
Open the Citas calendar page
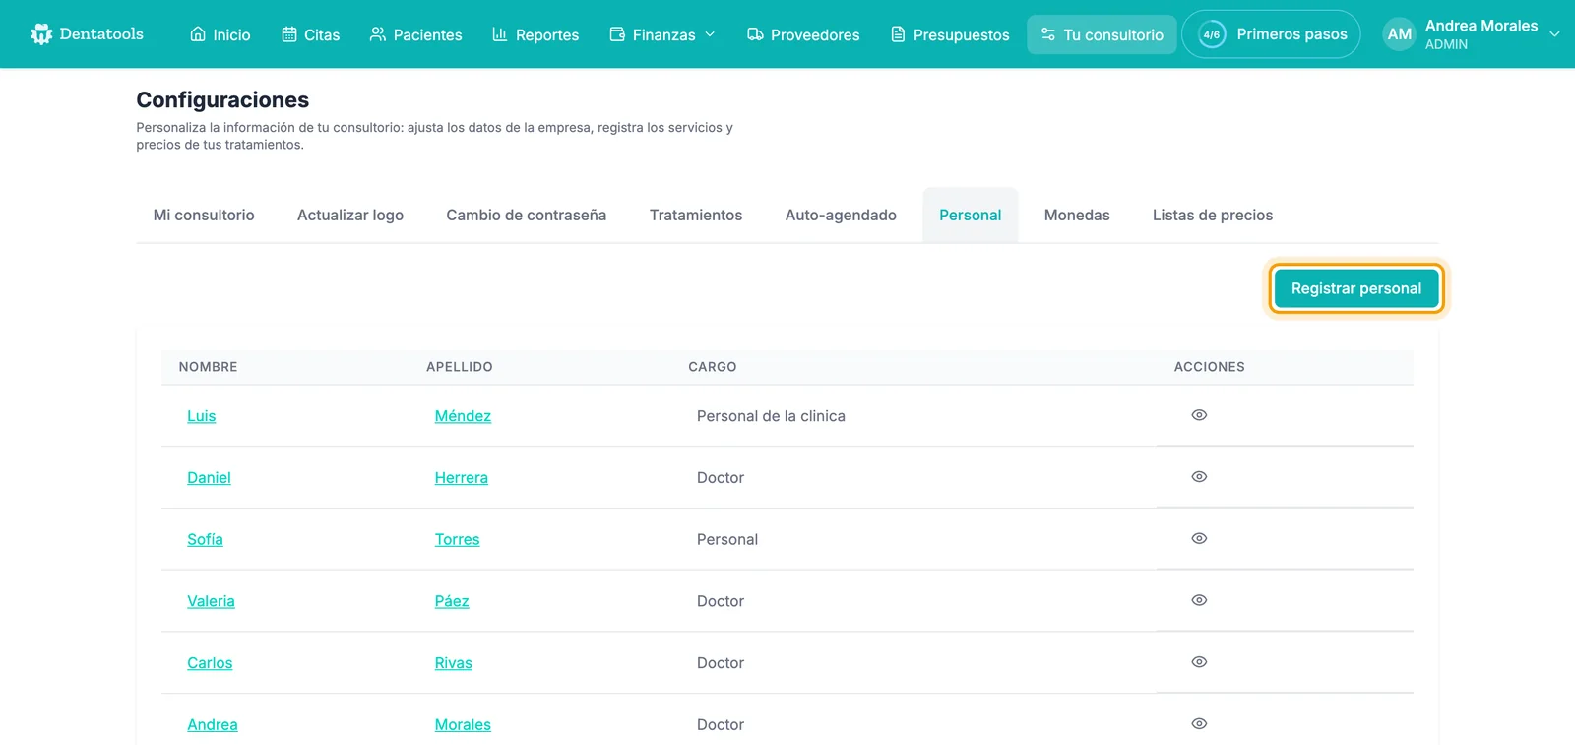pos(310,34)
